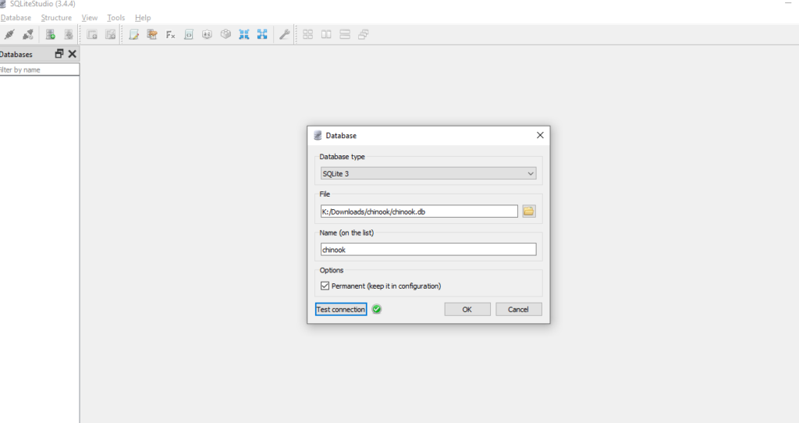Open the Tools menu
The width and height of the screenshot is (799, 423).
115,17
